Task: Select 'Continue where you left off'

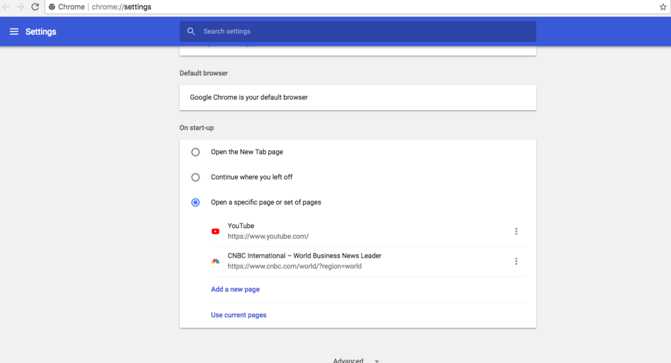Action: (x=195, y=177)
